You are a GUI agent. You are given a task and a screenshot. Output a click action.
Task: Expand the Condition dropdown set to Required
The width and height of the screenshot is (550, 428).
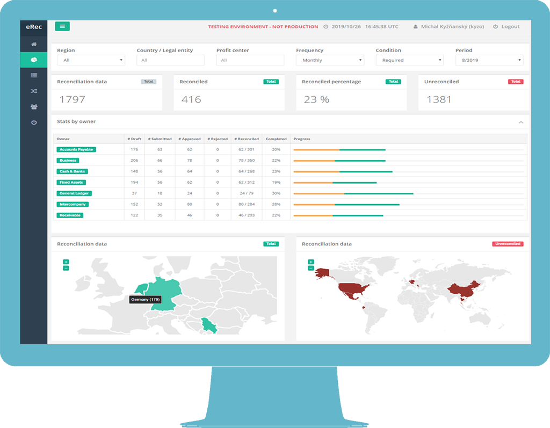point(409,60)
